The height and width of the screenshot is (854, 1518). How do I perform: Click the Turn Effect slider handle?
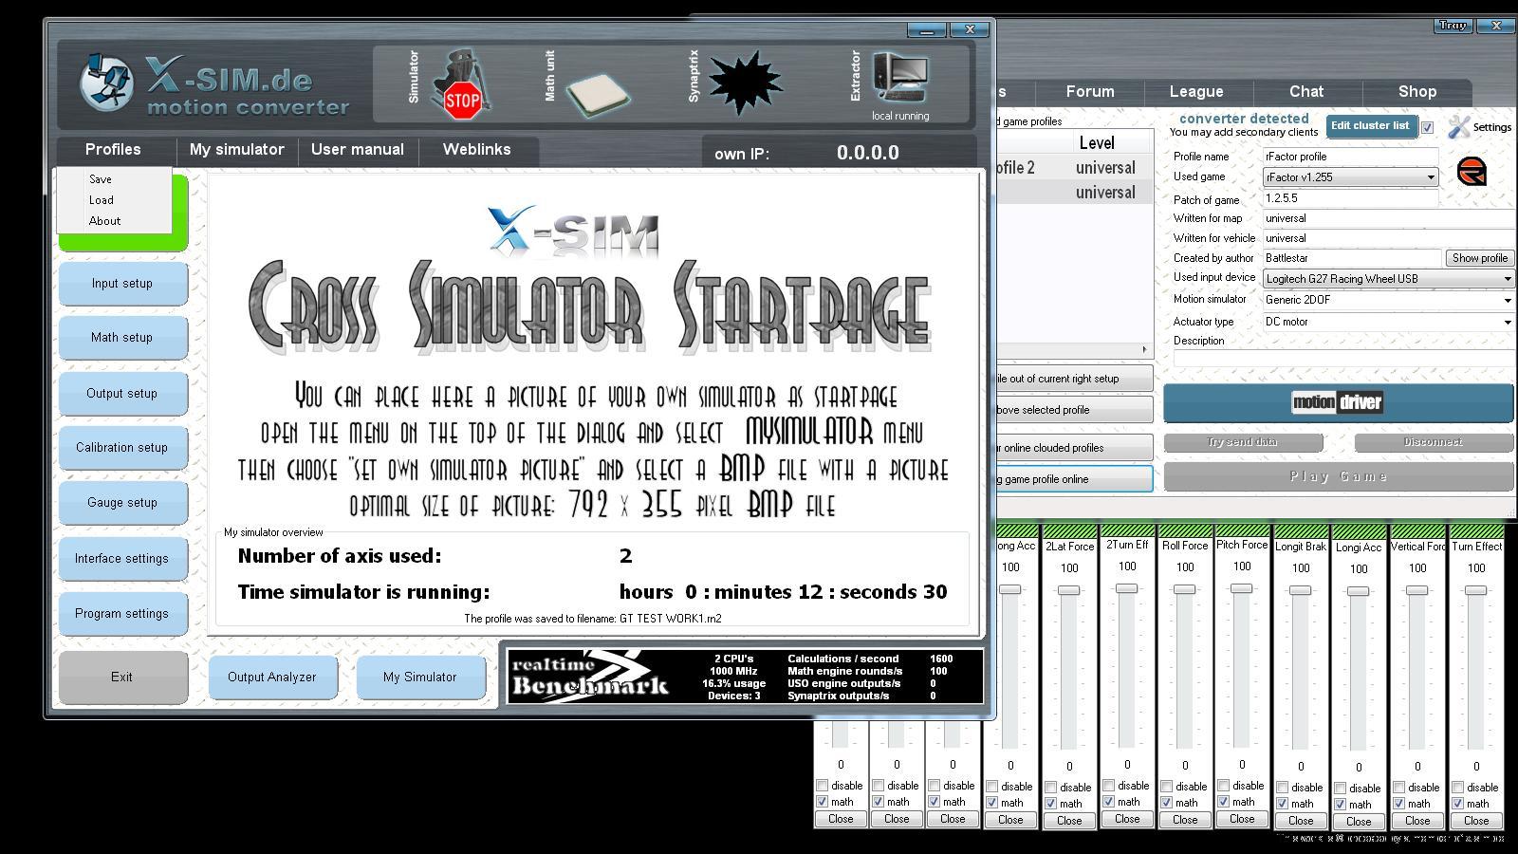(1476, 590)
